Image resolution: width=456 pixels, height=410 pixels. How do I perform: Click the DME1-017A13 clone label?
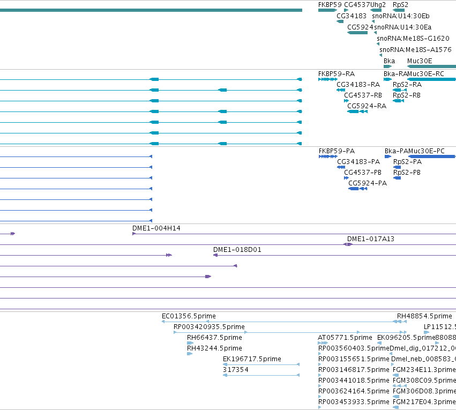[x=371, y=240]
